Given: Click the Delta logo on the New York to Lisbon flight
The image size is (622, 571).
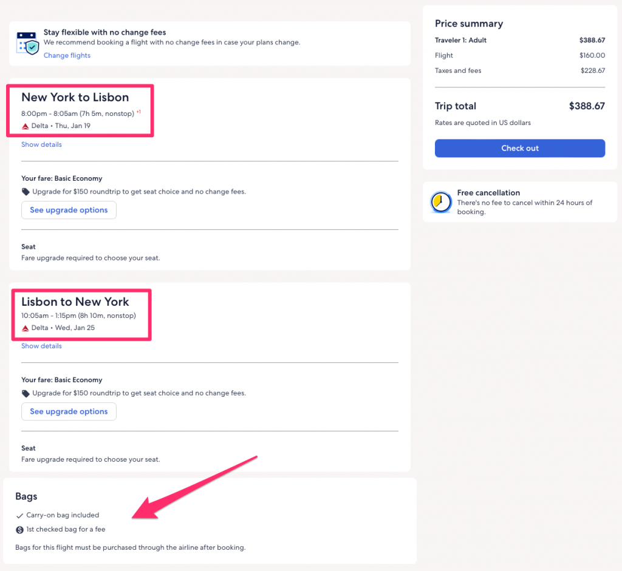Looking at the screenshot, I should 26,126.
